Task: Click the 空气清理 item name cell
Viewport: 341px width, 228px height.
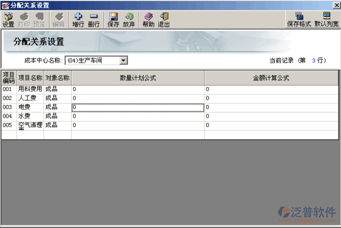Action: point(30,125)
